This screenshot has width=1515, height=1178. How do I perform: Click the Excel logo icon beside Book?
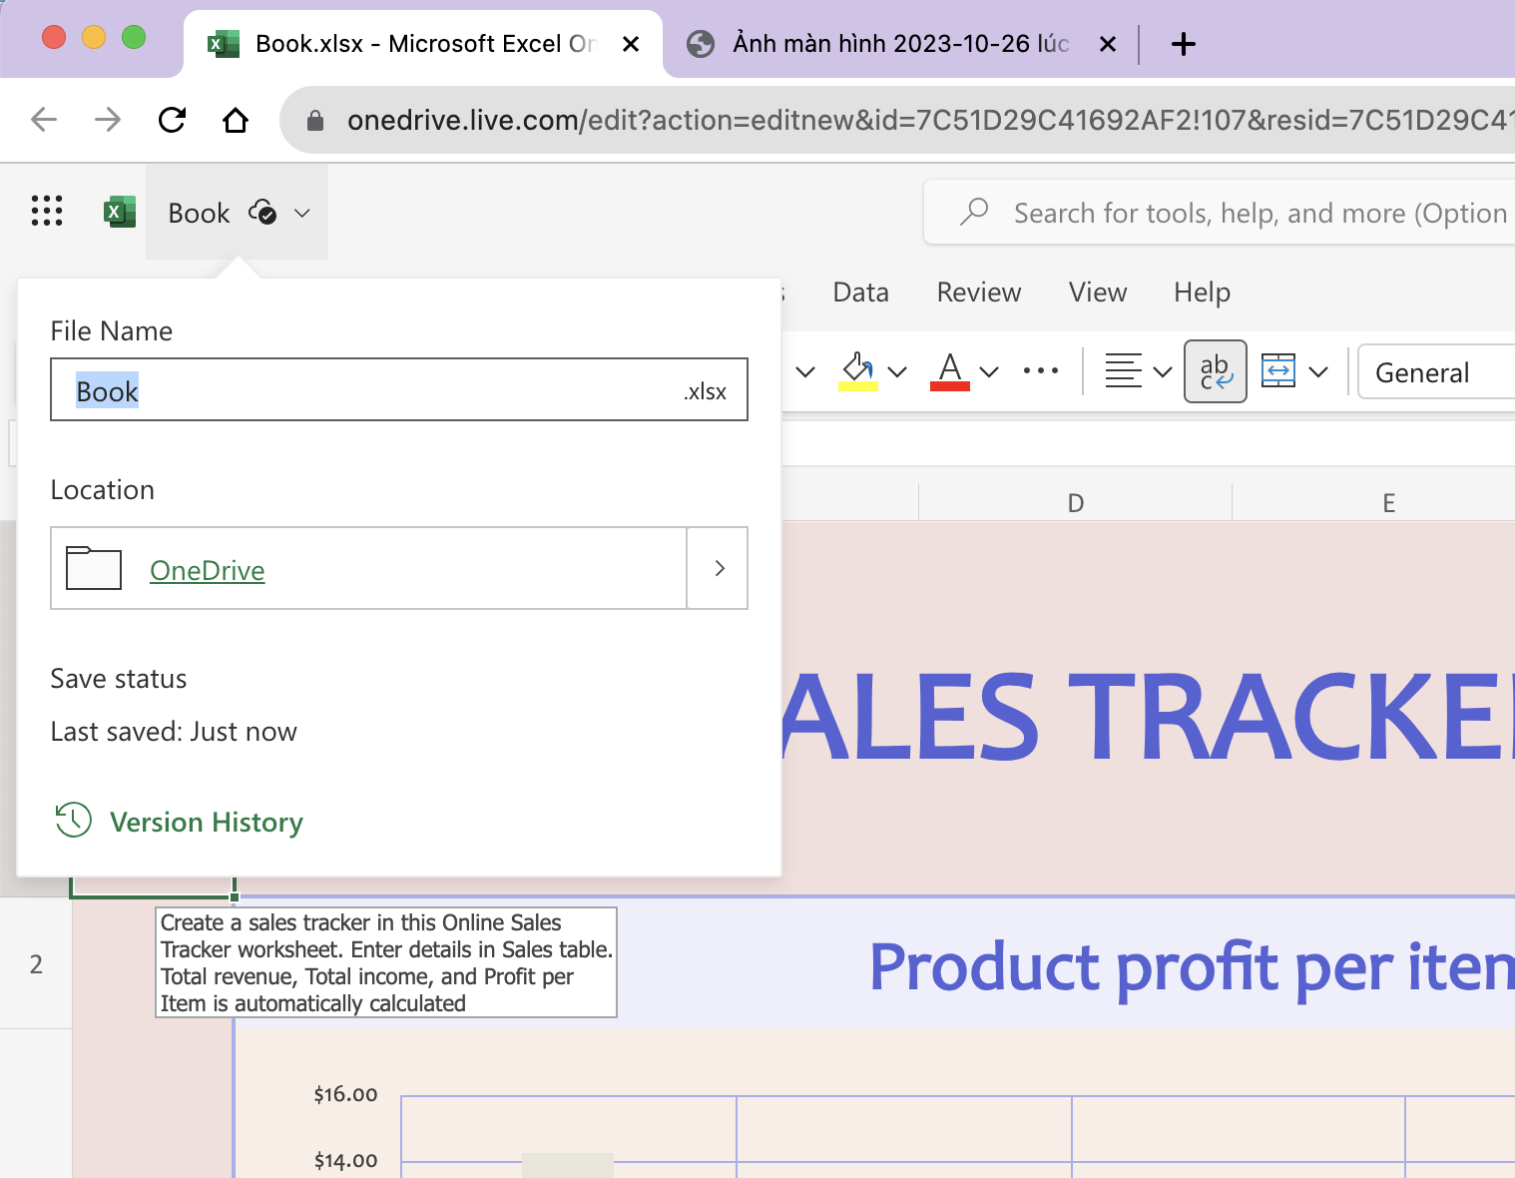click(x=120, y=212)
